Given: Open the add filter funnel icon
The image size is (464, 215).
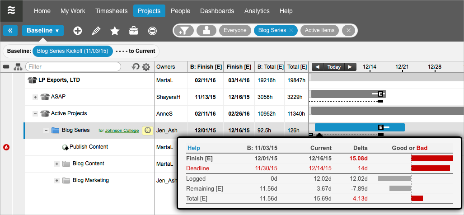Looking at the screenshot, I should pyautogui.click(x=186, y=31).
